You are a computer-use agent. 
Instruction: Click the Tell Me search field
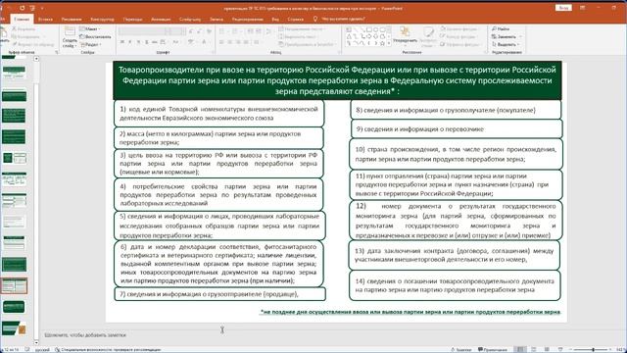point(343,19)
